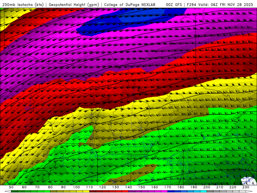
Task: Click the 150 label on color scale
Action: (x=142, y=187)
